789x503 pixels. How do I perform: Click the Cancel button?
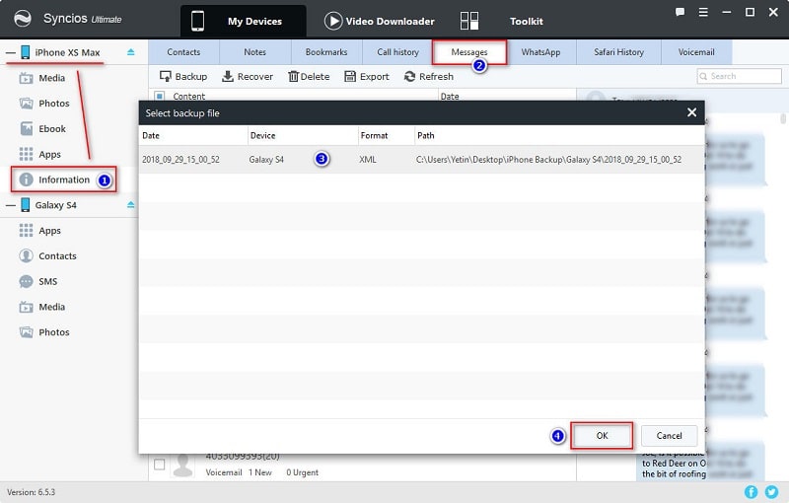670,436
